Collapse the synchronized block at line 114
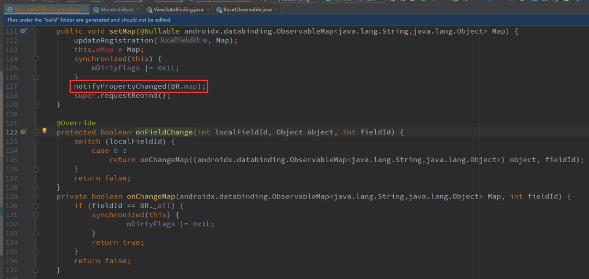This screenshot has width=589, height=279. [x=35, y=59]
